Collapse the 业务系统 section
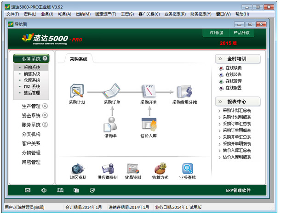 pos(45,58)
